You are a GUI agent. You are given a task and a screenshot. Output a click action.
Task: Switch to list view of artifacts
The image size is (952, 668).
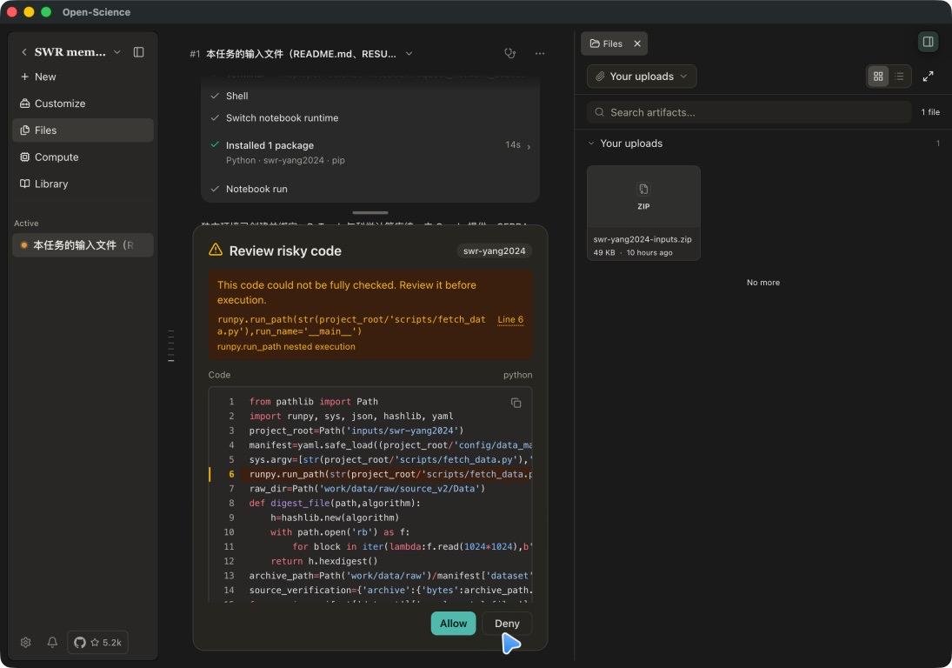click(899, 77)
